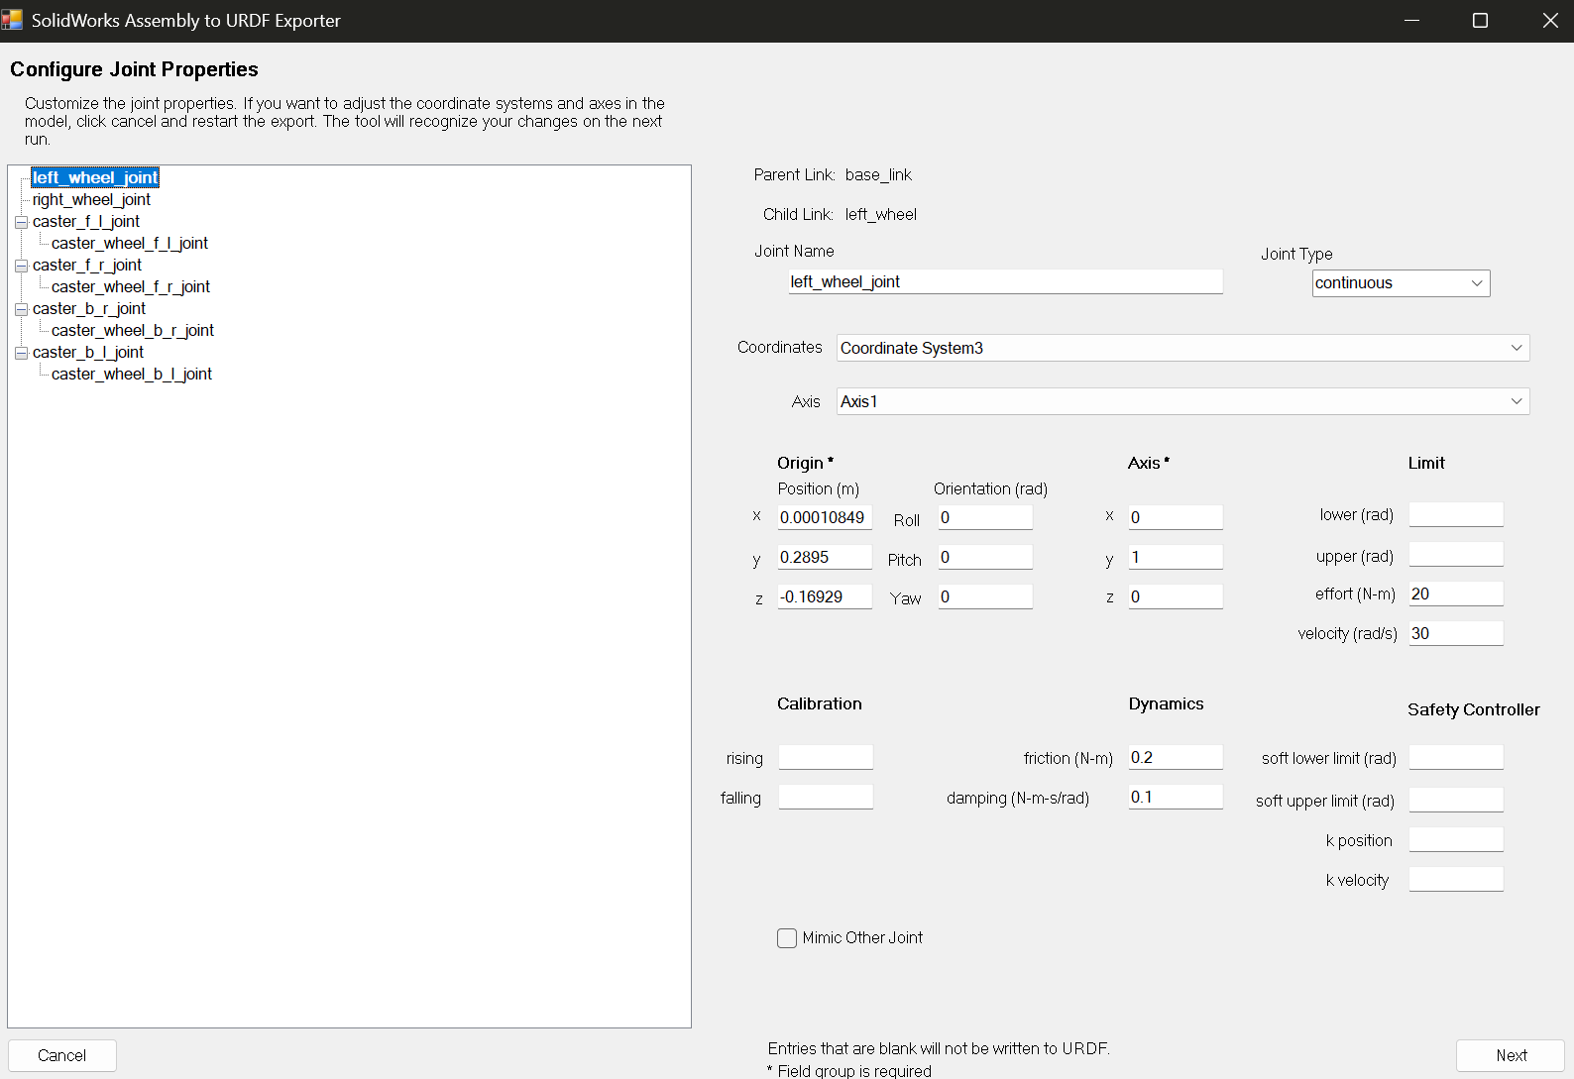This screenshot has width=1574, height=1079.
Task: Click the lower (rad) limit field
Action: click(x=1456, y=514)
